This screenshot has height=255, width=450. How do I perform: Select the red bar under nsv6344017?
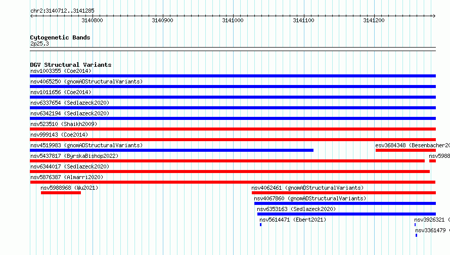230,172
